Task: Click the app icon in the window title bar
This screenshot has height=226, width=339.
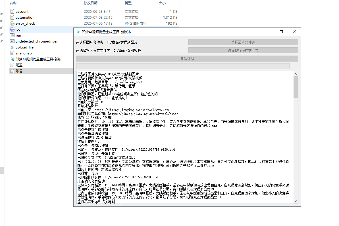Action: pyautogui.click(x=78, y=32)
